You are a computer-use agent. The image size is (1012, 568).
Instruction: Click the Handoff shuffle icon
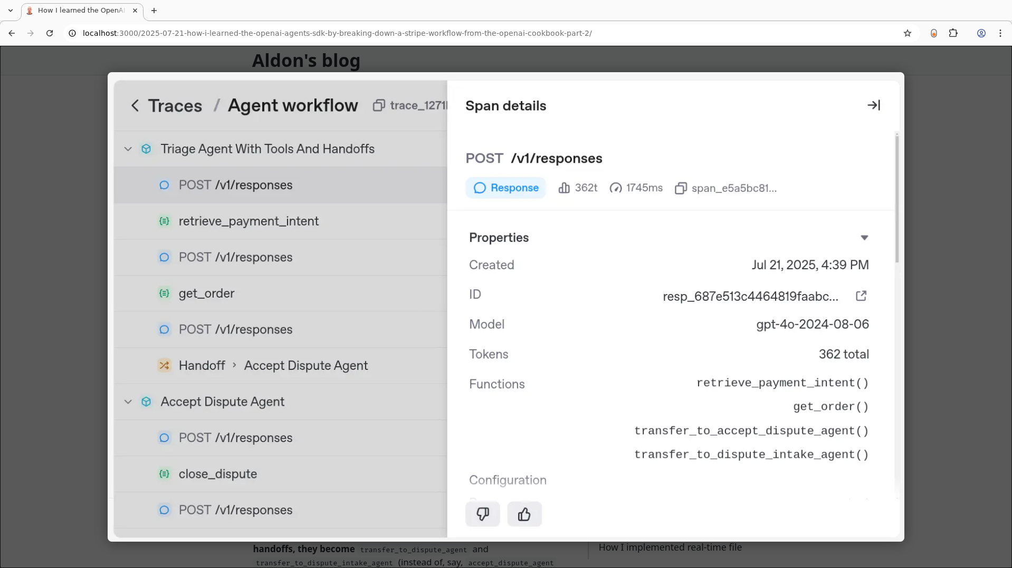[x=164, y=365]
